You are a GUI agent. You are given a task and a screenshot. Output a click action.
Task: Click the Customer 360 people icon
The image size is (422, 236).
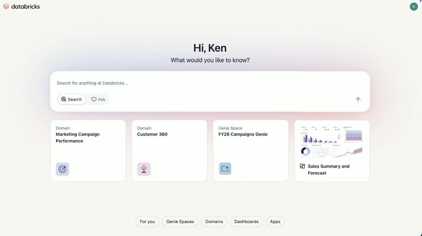[x=144, y=169]
